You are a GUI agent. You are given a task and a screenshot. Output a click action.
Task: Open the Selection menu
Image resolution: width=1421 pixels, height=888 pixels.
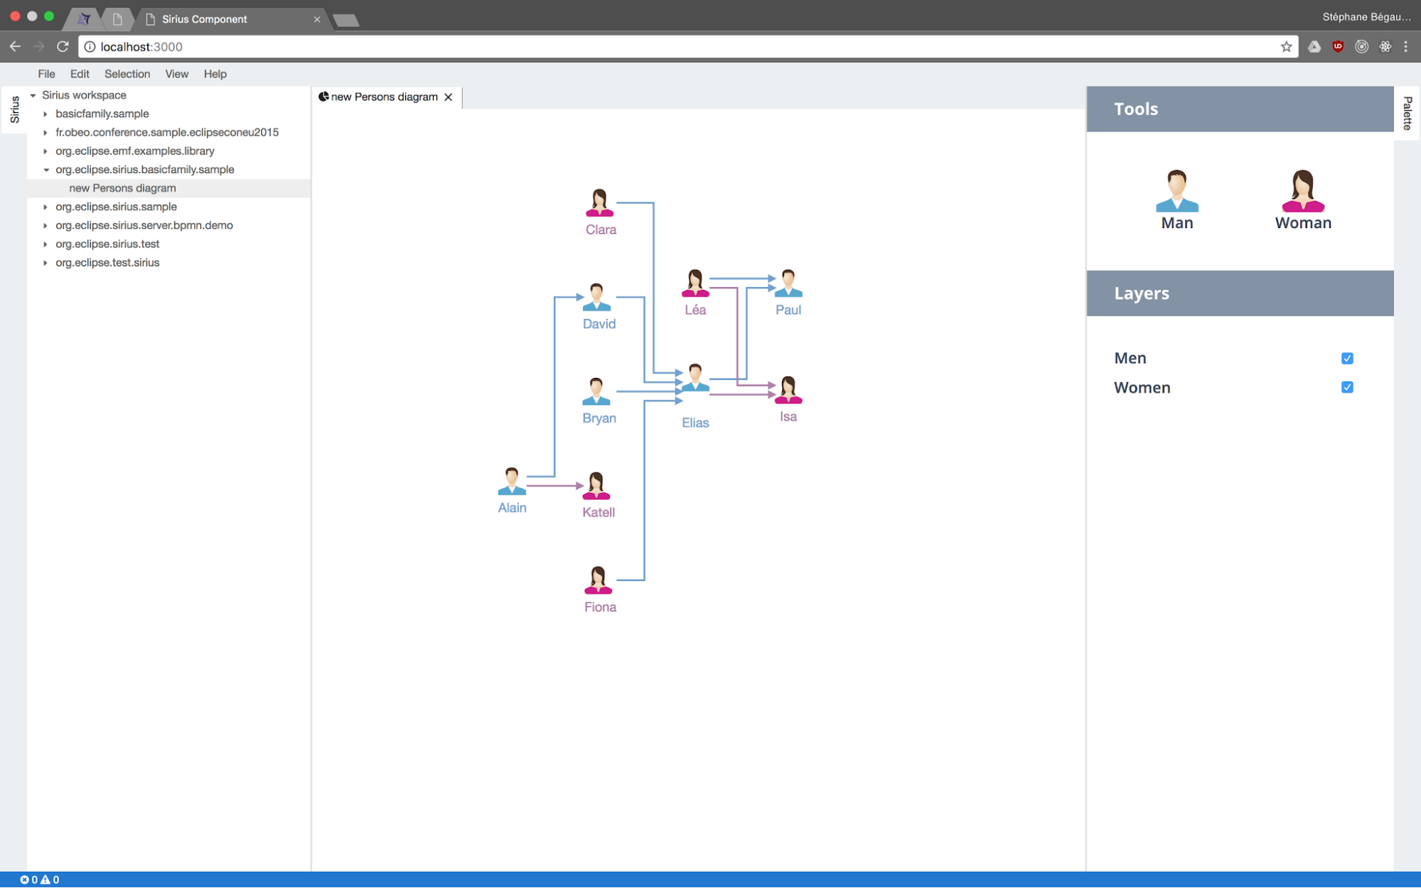[127, 74]
